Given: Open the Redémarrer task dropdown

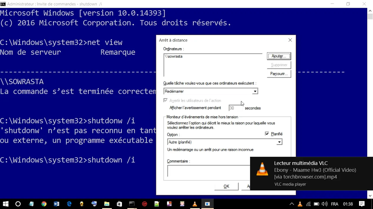Looking at the screenshot, I should (255, 91).
